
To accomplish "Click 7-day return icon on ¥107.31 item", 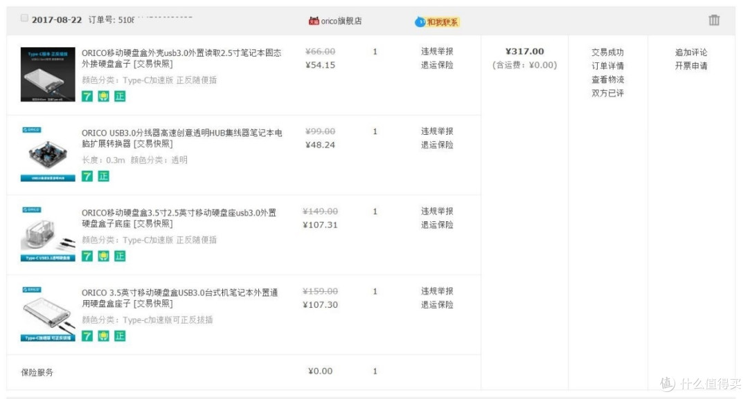I will point(87,256).
